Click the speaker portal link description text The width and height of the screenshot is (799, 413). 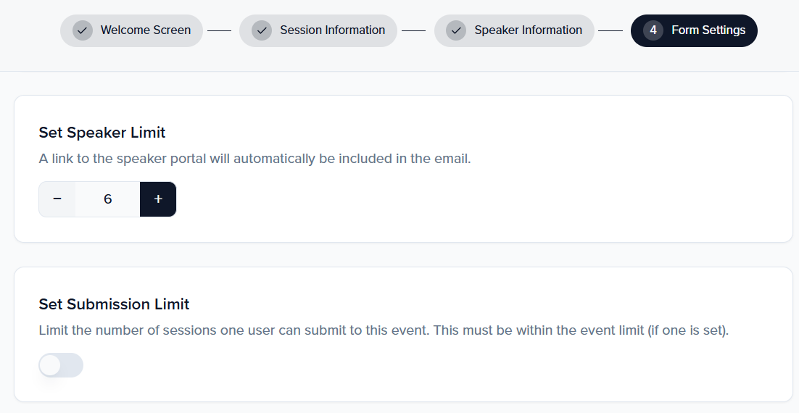pyautogui.click(x=254, y=159)
